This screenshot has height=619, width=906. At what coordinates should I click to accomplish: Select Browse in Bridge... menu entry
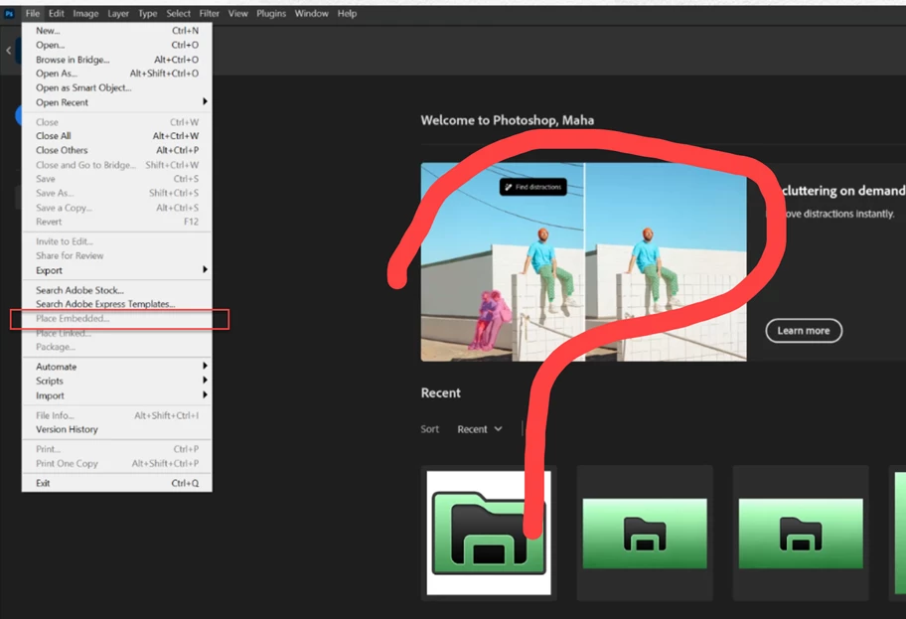point(116,60)
